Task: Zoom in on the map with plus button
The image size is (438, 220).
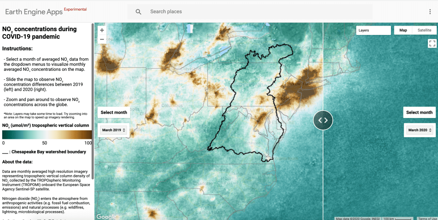Action: 102,30
